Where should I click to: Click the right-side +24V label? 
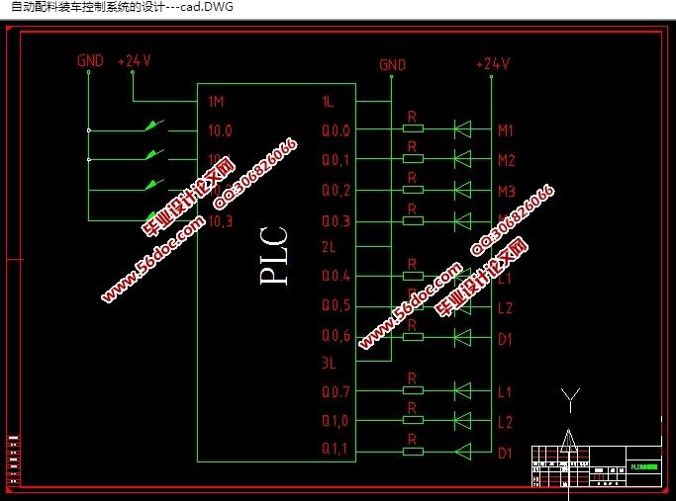493,64
